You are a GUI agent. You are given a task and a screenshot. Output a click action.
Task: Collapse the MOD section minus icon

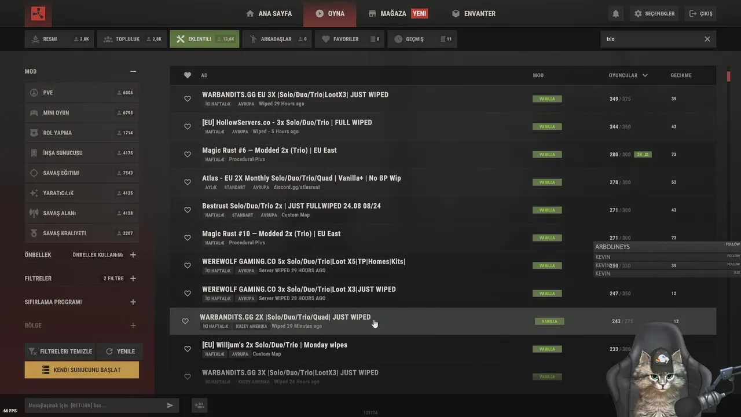point(133,71)
